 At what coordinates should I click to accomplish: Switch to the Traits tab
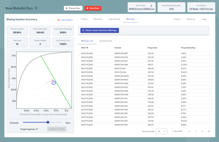coord(84,19)
